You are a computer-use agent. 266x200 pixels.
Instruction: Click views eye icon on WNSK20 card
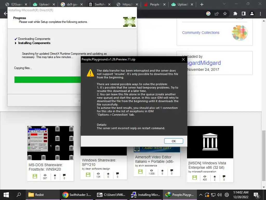point(45,175)
